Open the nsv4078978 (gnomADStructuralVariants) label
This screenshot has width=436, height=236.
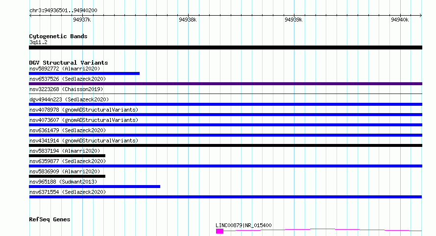coord(84,110)
